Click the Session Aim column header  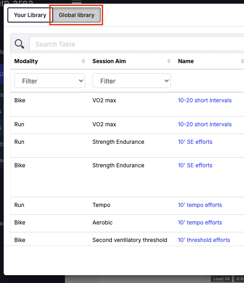pos(109,61)
